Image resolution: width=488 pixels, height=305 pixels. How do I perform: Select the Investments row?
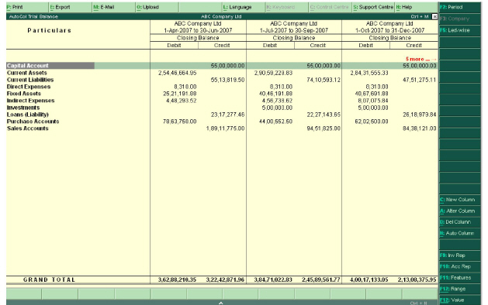222,108
